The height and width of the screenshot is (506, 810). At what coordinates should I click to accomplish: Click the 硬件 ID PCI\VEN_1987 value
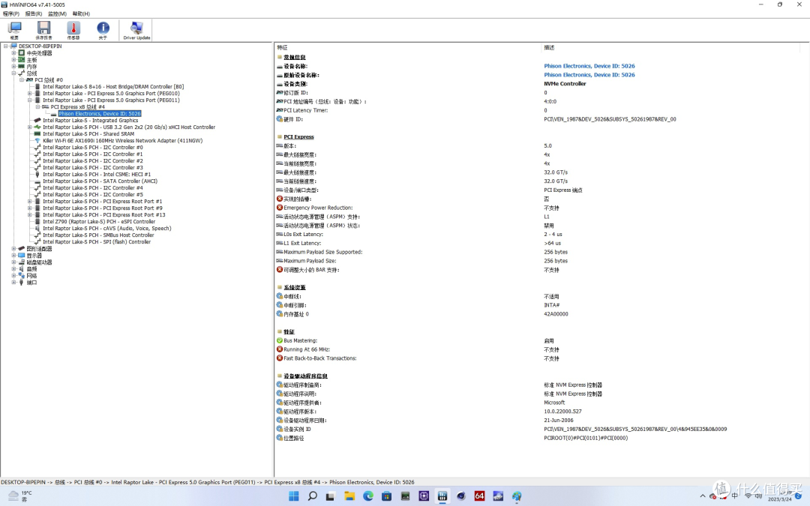(x=610, y=119)
